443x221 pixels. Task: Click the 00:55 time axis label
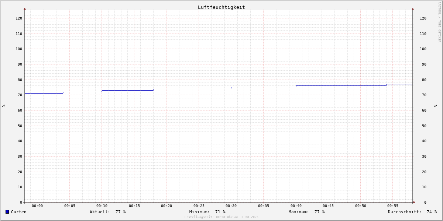click(393, 206)
